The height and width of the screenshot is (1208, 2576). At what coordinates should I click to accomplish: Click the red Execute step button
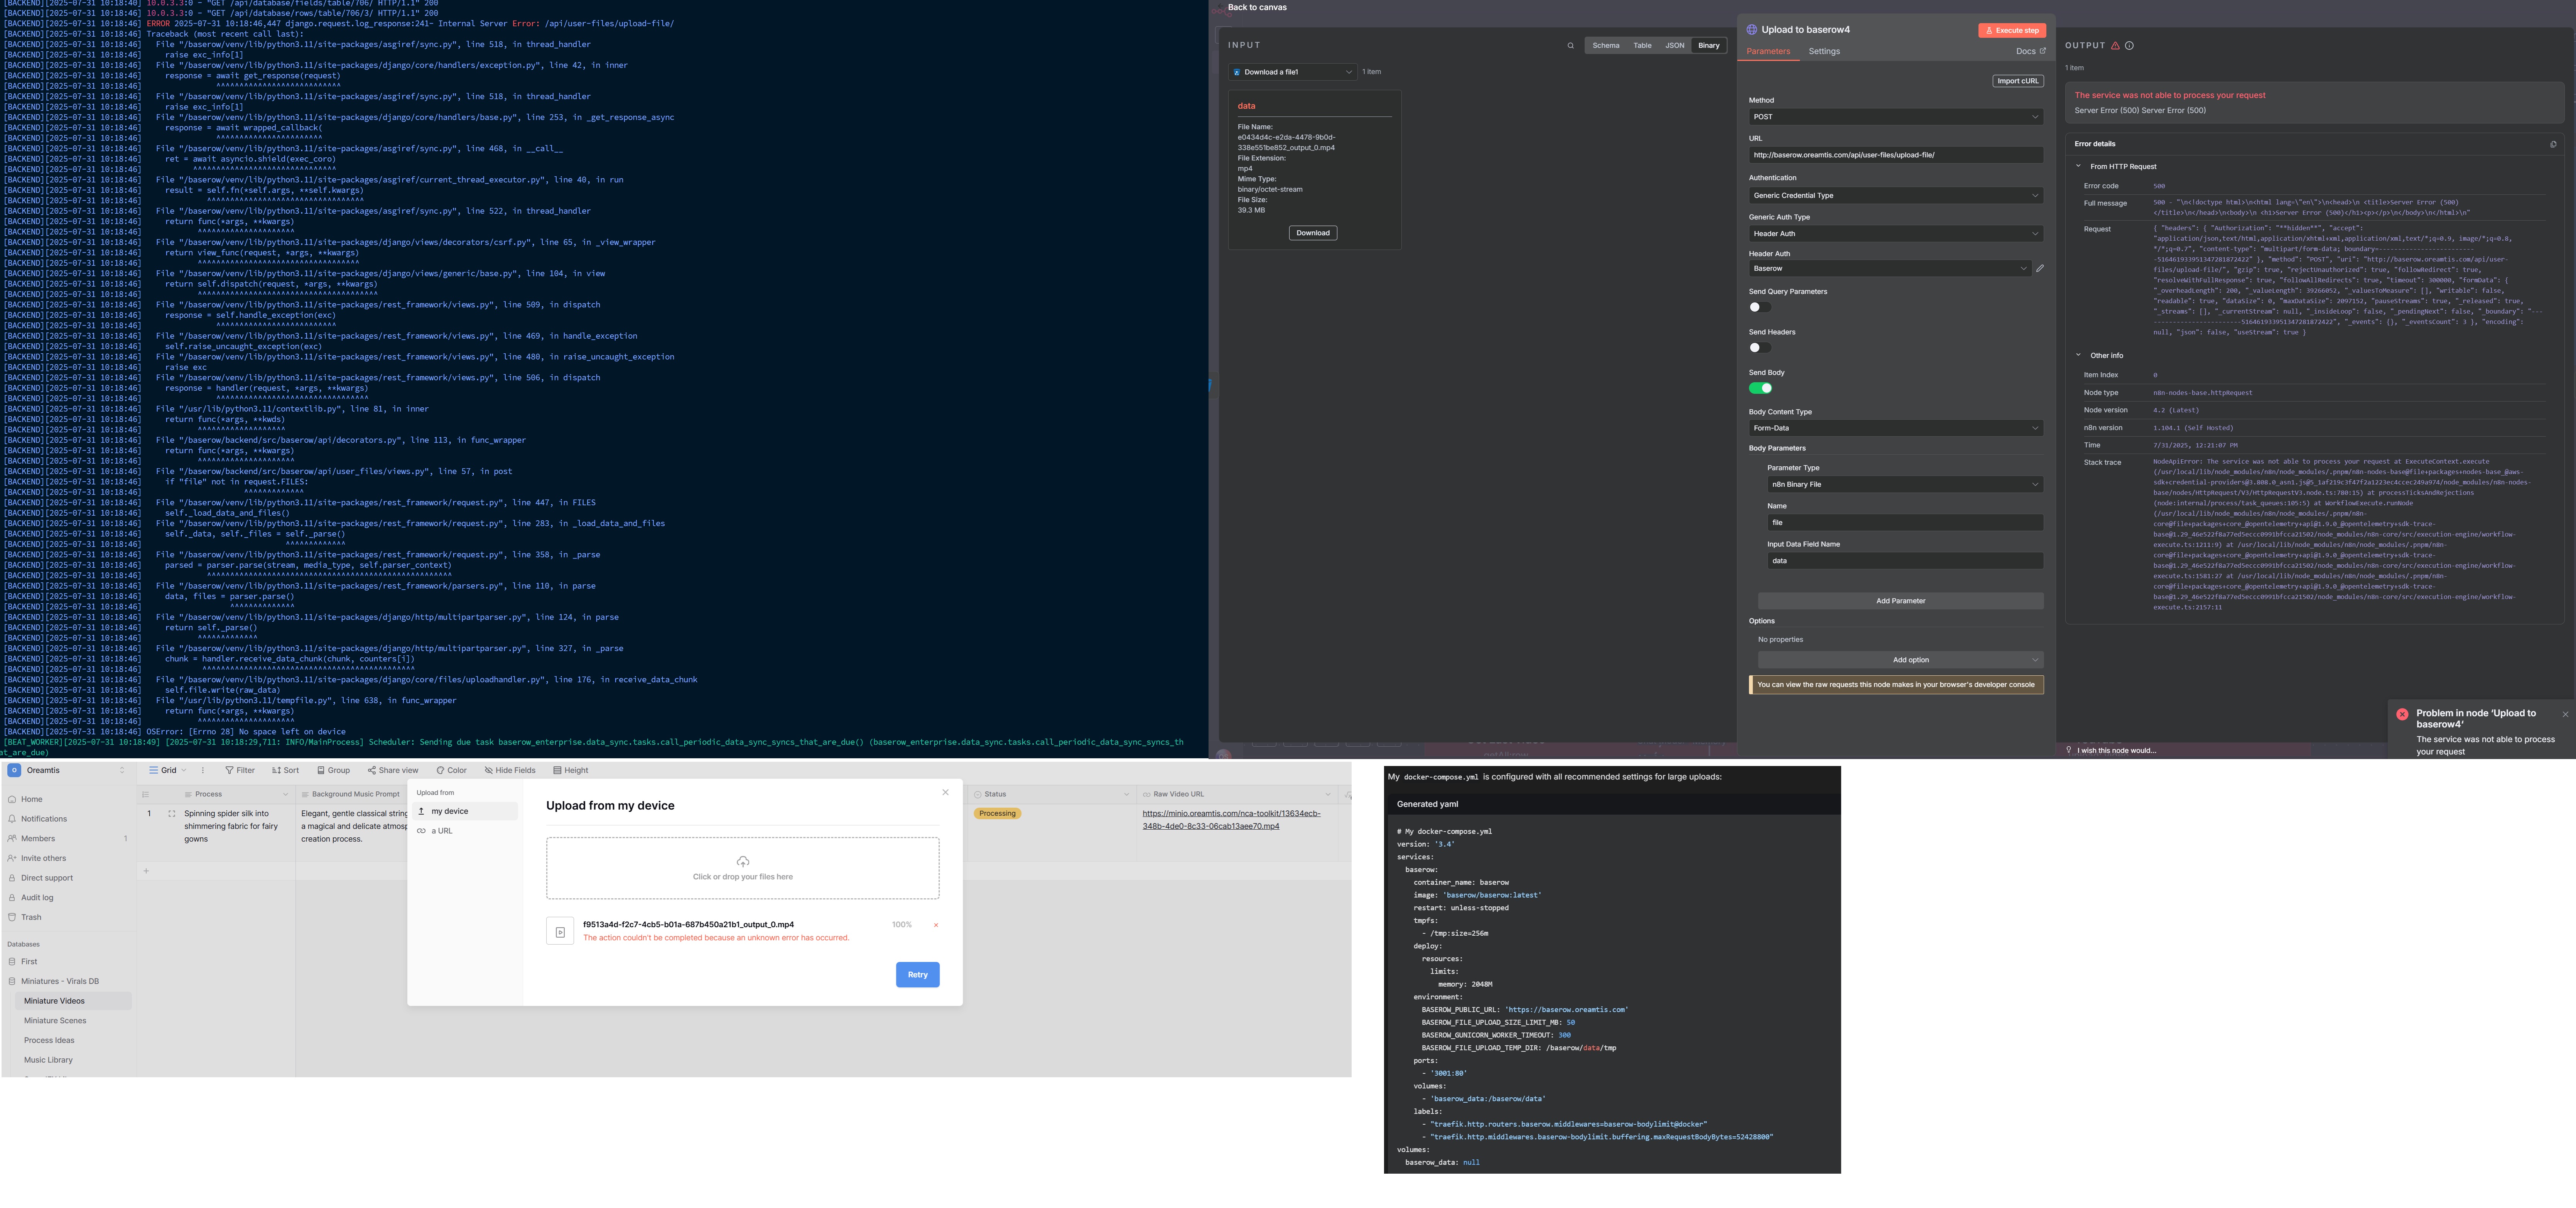point(2012,31)
